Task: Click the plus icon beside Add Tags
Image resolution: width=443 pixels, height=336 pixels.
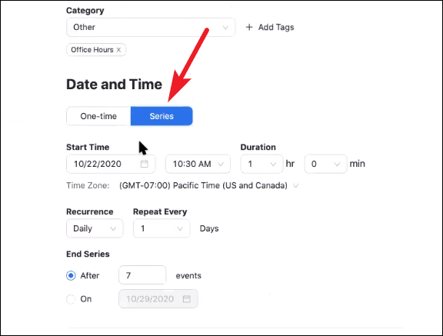Action: pos(249,27)
